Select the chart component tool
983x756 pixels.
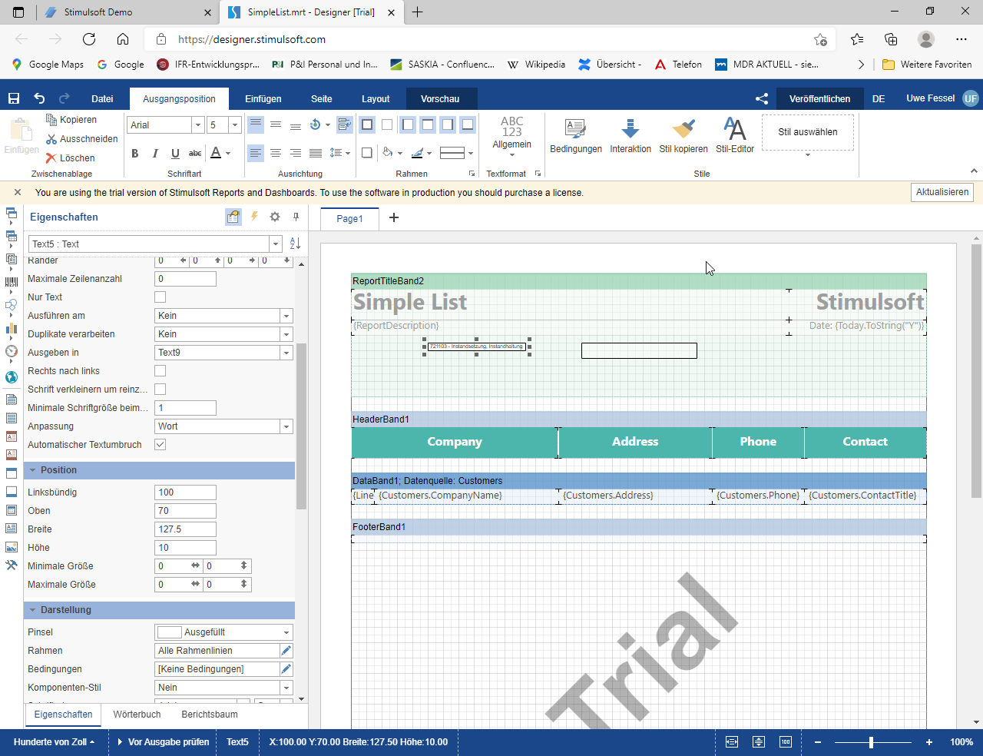(12, 328)
